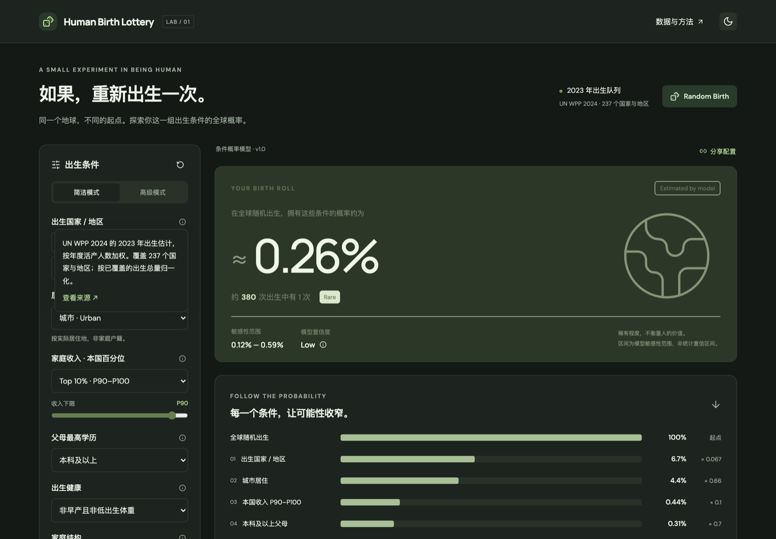776x539 pixels.
Task: Click the 6.7% value
Action: click(679, 459)
